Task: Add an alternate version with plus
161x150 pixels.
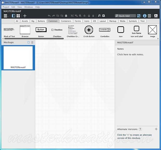Action: tap(156, 129)
